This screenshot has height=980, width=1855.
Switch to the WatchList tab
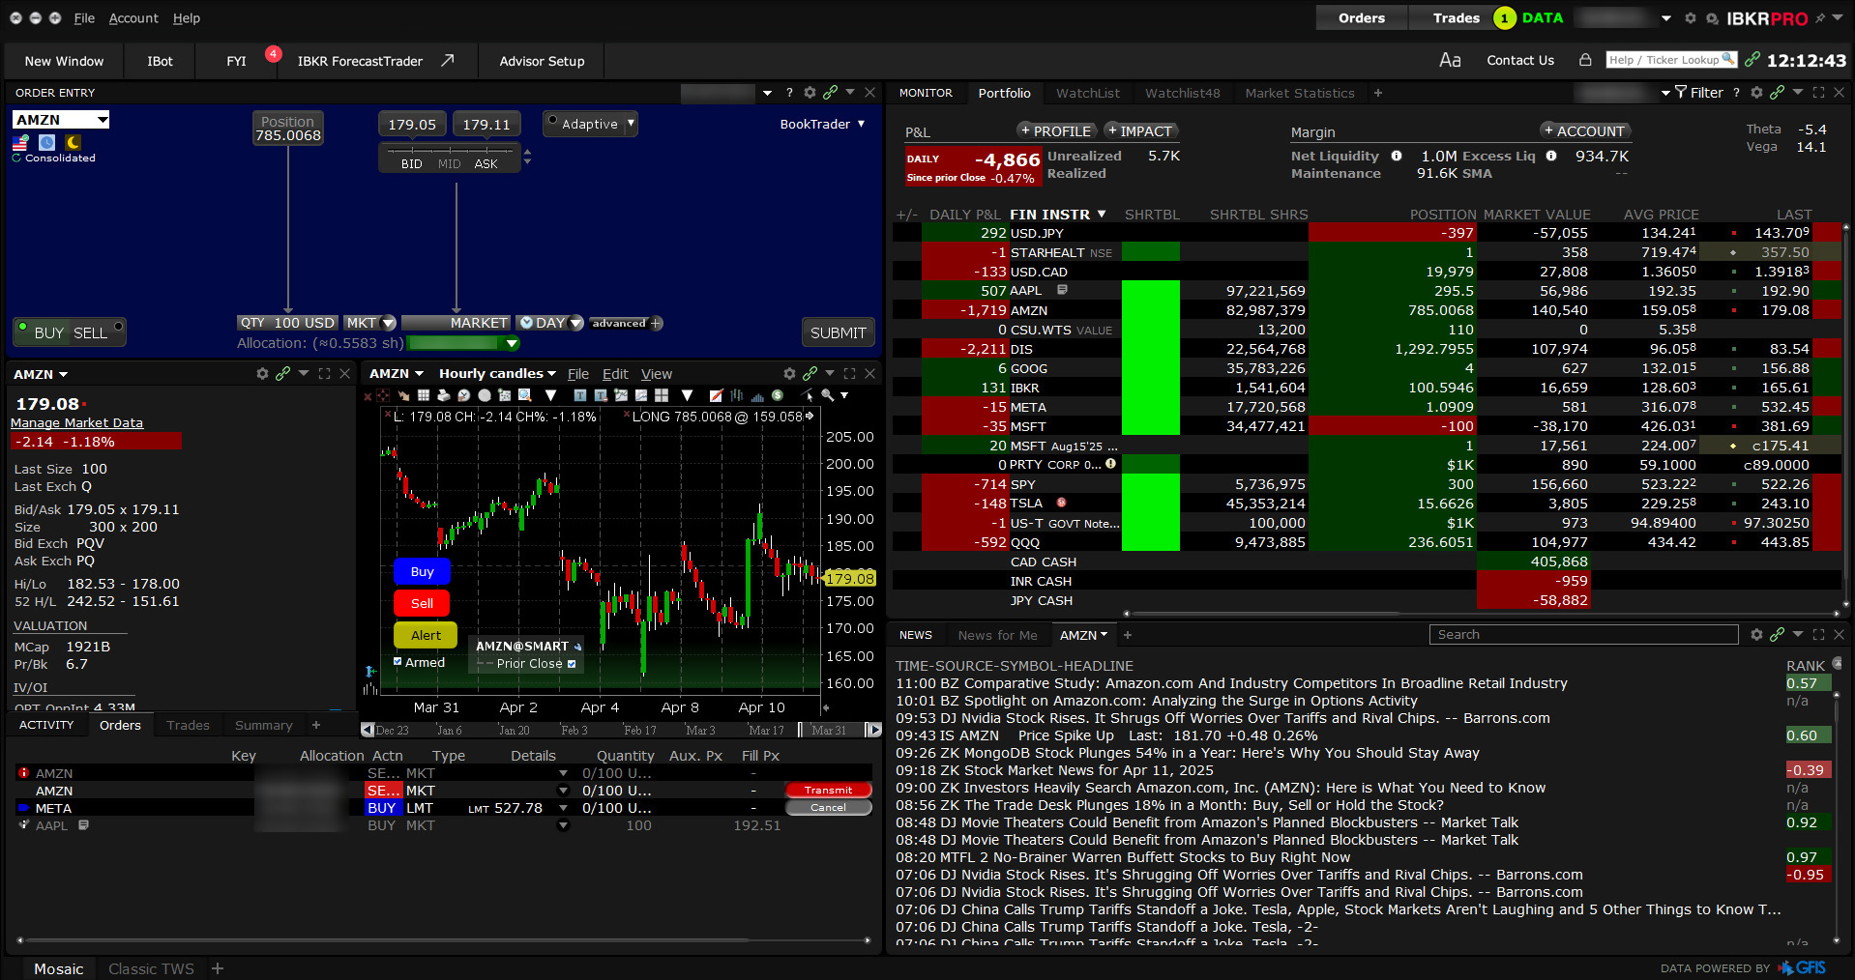point(1087,93)
